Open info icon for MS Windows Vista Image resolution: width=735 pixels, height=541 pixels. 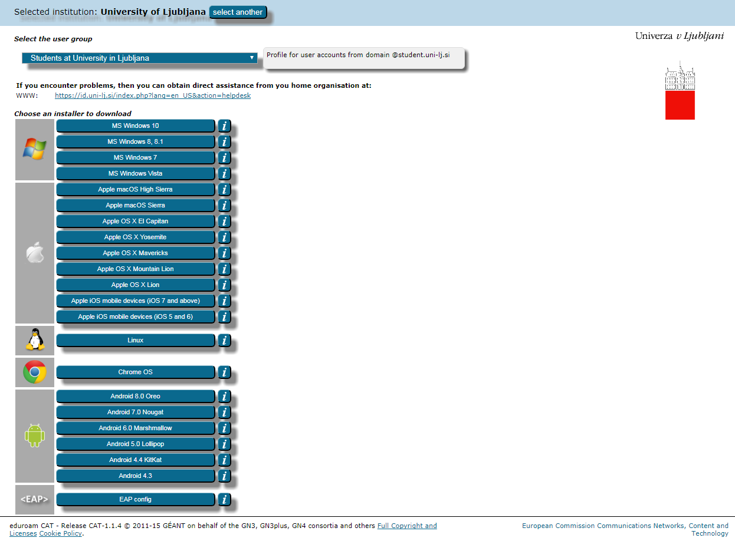224,174
